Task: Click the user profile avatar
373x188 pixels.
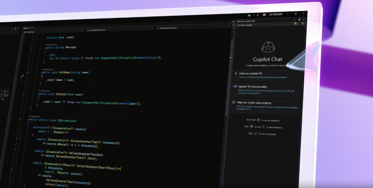Action: click(x=264, y=15)
